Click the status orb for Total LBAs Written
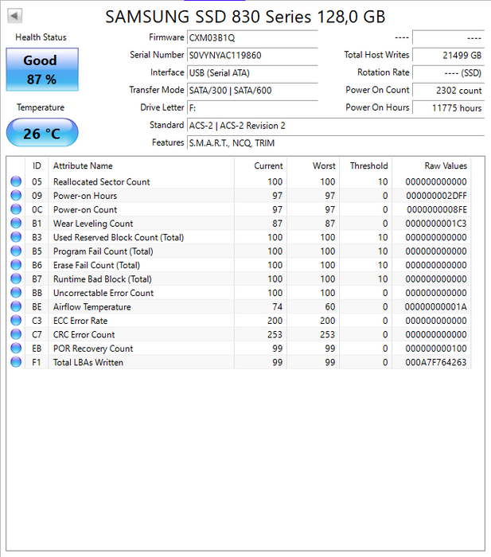This screenshot has height=557, width=491. (x=16, y=363)
